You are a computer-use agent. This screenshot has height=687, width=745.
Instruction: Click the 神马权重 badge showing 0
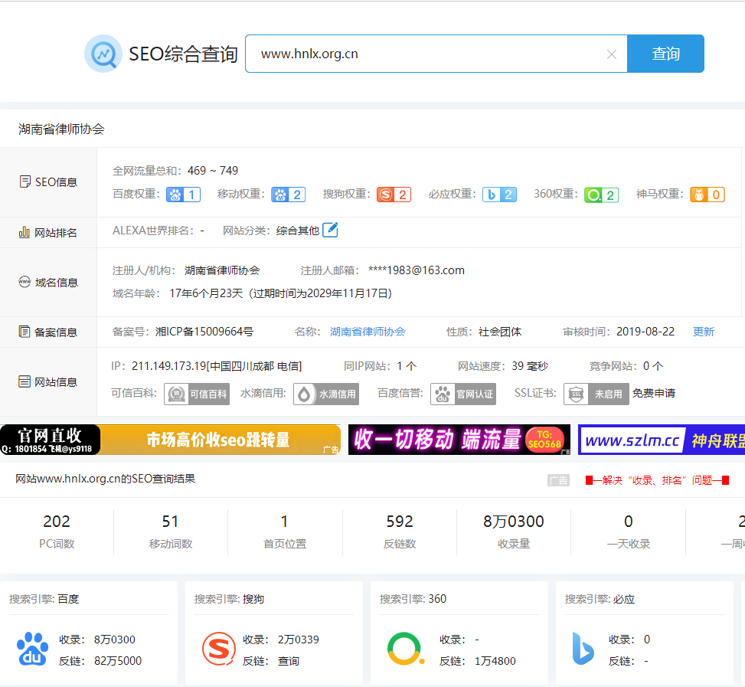[x=707, y=195]
